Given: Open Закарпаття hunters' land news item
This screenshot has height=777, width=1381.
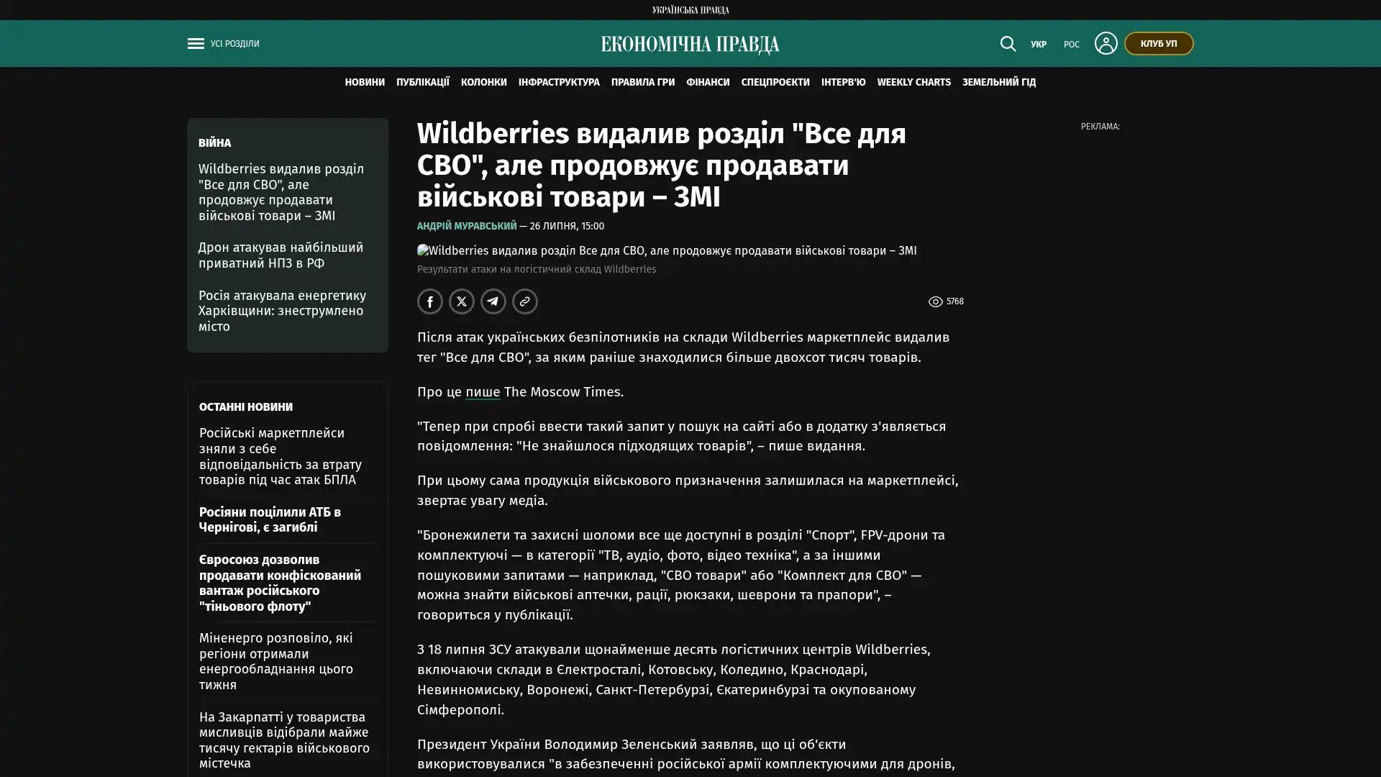Looking at the screenshot, I should (x=284, y=740).
